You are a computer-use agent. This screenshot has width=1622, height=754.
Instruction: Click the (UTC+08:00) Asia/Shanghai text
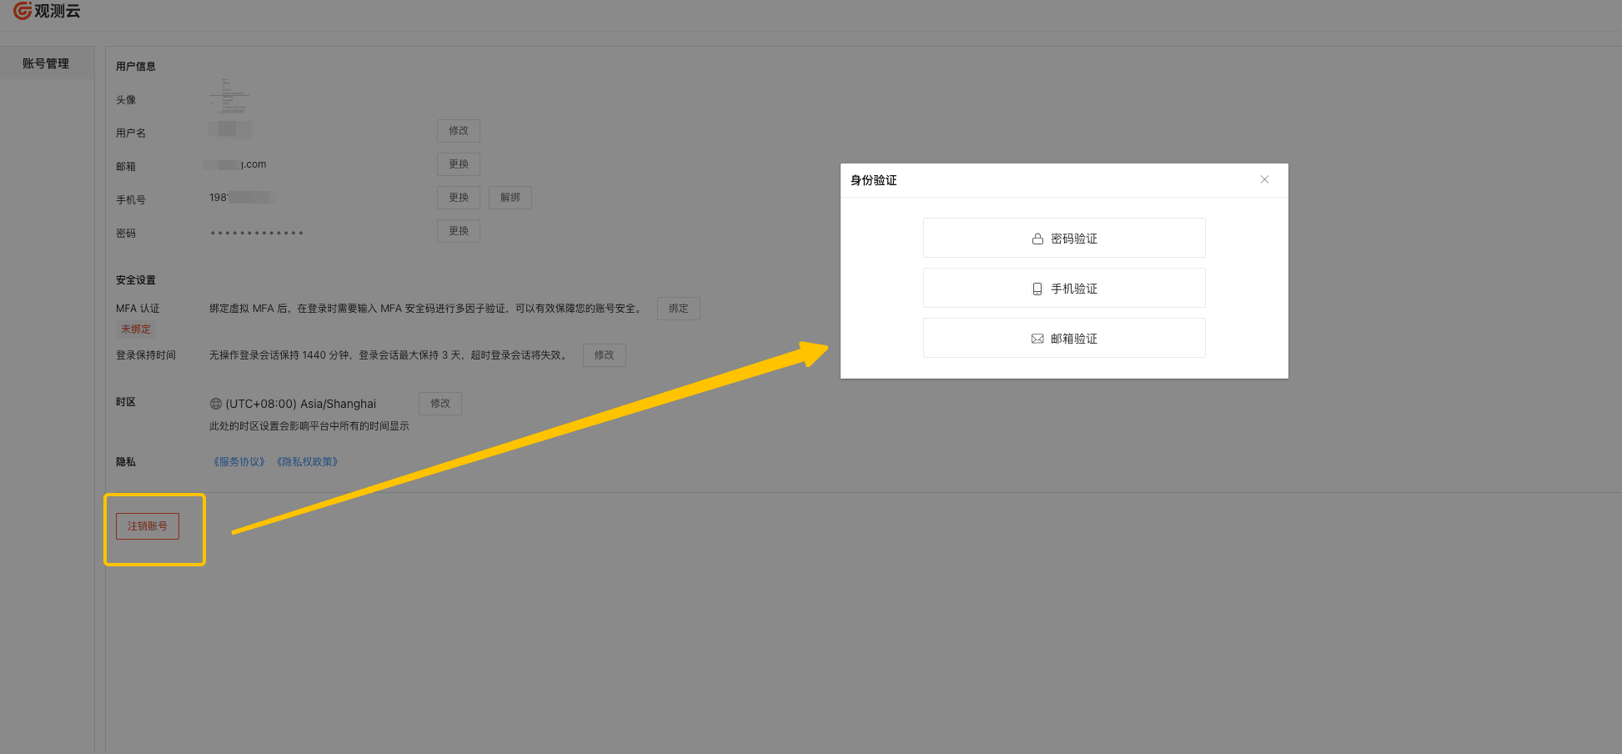301,404
